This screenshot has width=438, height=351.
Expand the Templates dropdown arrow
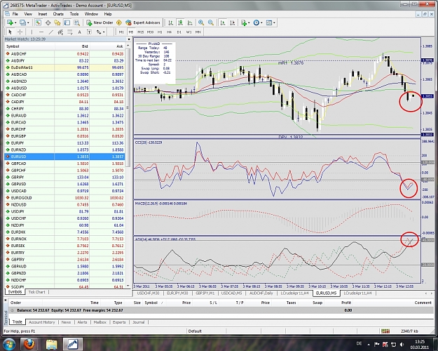(274, 22)
